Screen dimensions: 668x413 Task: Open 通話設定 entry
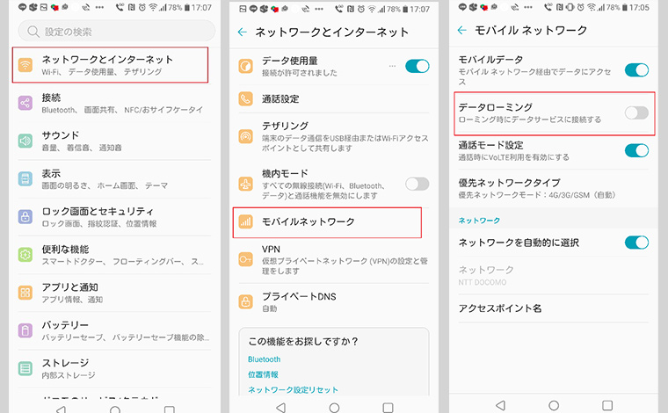click(x=334, y=98)
